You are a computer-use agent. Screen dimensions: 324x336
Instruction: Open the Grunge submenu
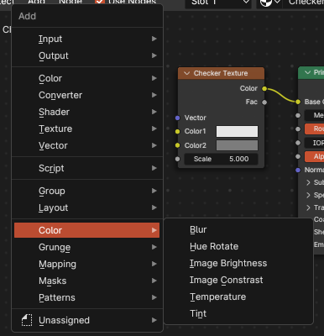click(x=86, y=247)
